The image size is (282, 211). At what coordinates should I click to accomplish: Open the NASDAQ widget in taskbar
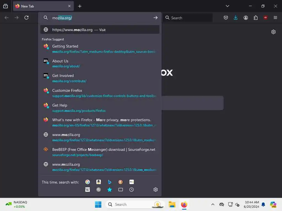(16, 204)
